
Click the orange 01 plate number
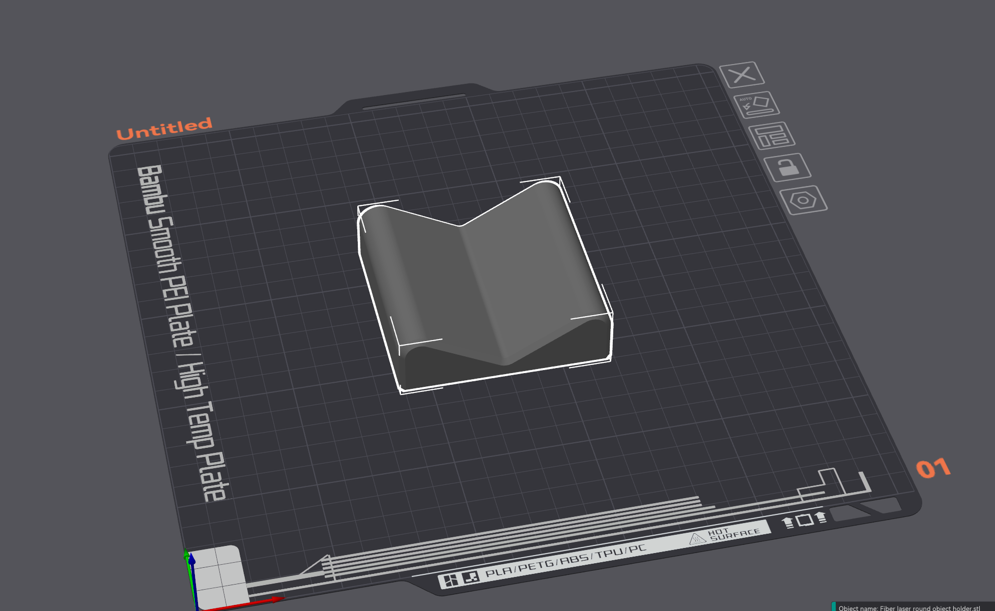click(x=933, y=468)
